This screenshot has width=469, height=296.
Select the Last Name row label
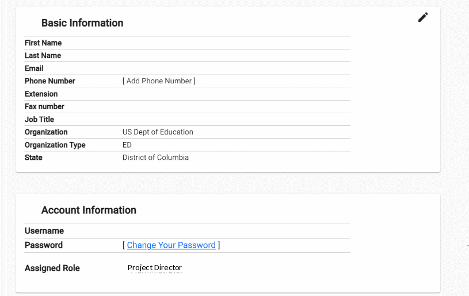tap(43, 56)
